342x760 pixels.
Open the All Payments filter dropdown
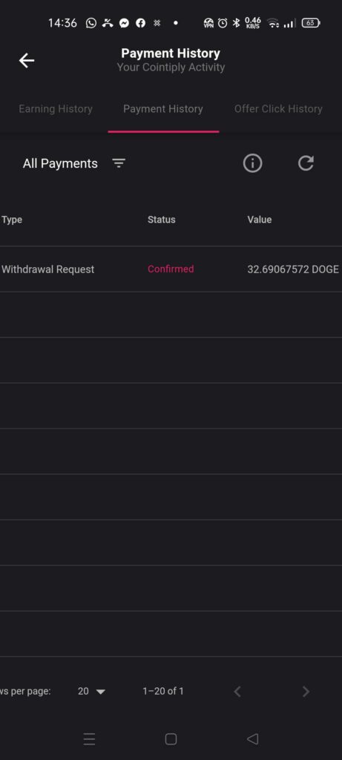(74, 163)
